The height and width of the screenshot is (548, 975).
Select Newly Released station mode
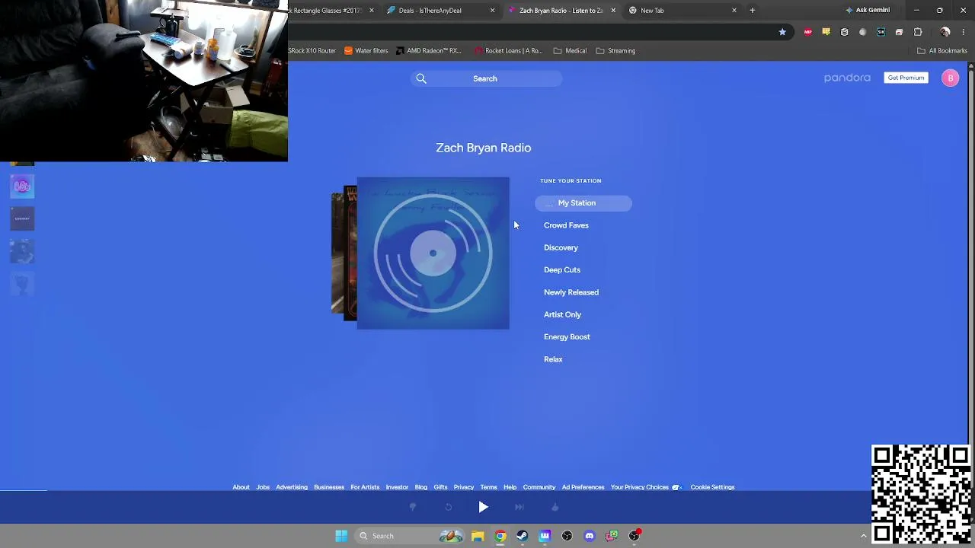(571, 292)
